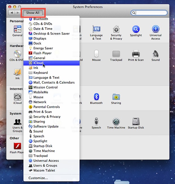
Task: Open the Language & Text preference pane icon
Action: click(x=96, y=29)
